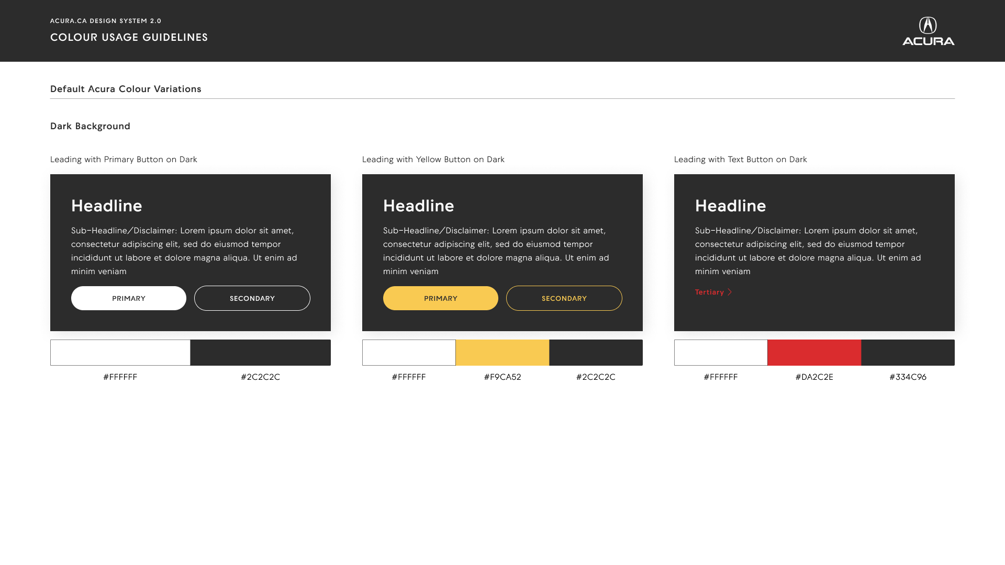Click the "#DA2C2E" hex label
Image resolution: width=1005 pixels, height=565 pixels.
(814, 377)
